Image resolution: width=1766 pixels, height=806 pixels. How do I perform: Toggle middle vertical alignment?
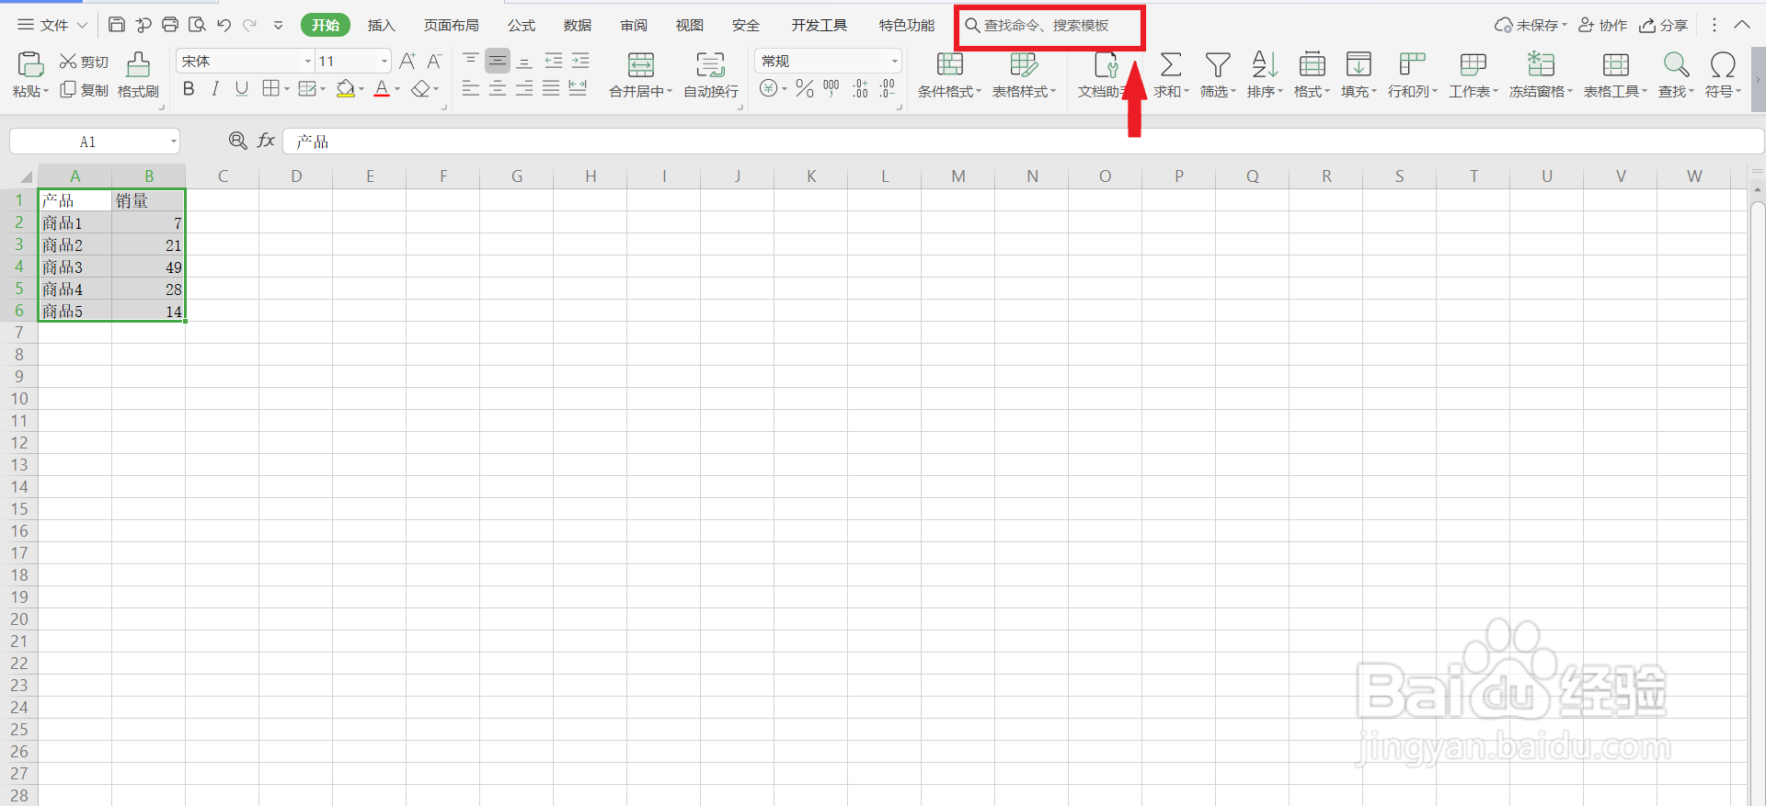[x=498, y=61]
